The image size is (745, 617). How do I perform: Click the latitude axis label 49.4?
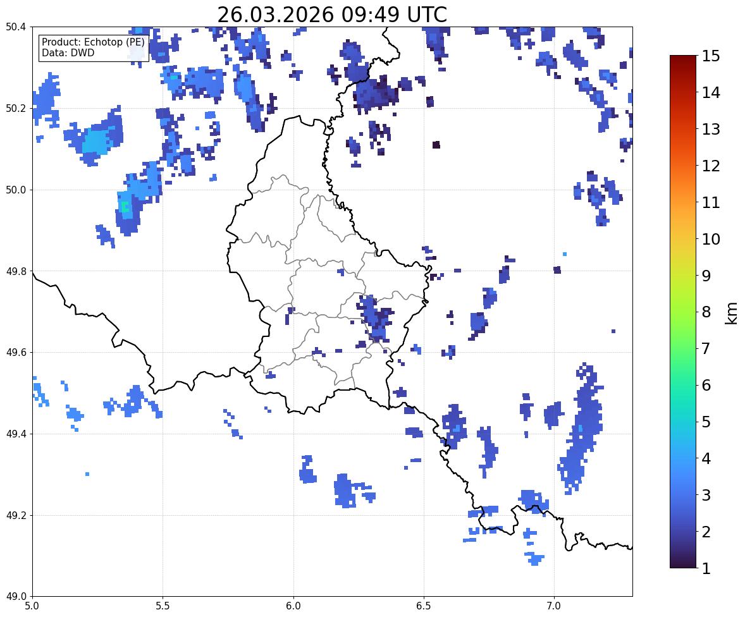pyautogui.click(x=15, y=434)
